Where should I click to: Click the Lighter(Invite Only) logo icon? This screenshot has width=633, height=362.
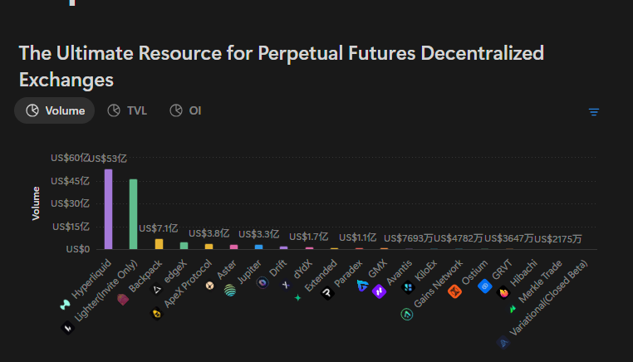pyautogui.click(x=67, y=328)
